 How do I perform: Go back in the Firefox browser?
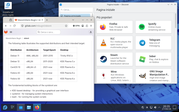[6, 26]
